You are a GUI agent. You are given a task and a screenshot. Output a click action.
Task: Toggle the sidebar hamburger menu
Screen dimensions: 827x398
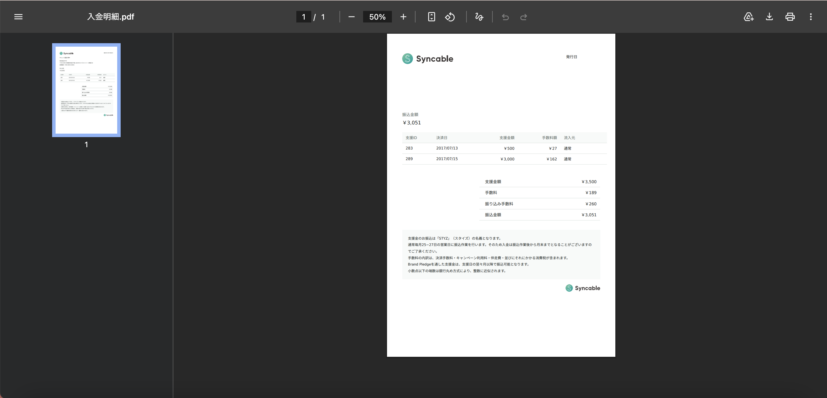coord(18,17)
